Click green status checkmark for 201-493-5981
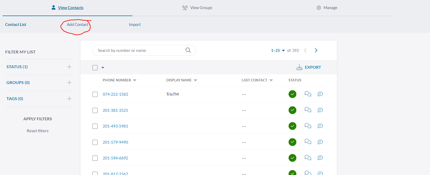The width and height of the screenshot is (430, 175). click(292, 126)
